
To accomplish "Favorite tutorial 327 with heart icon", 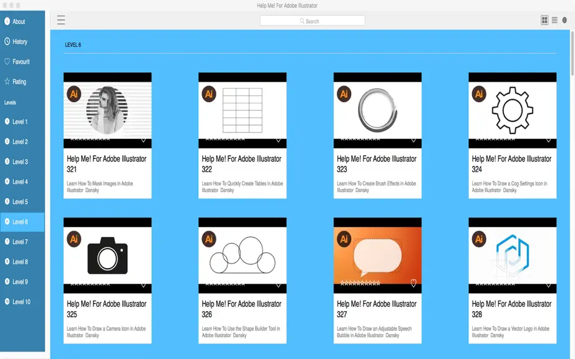I will click(x=413, y=283).
